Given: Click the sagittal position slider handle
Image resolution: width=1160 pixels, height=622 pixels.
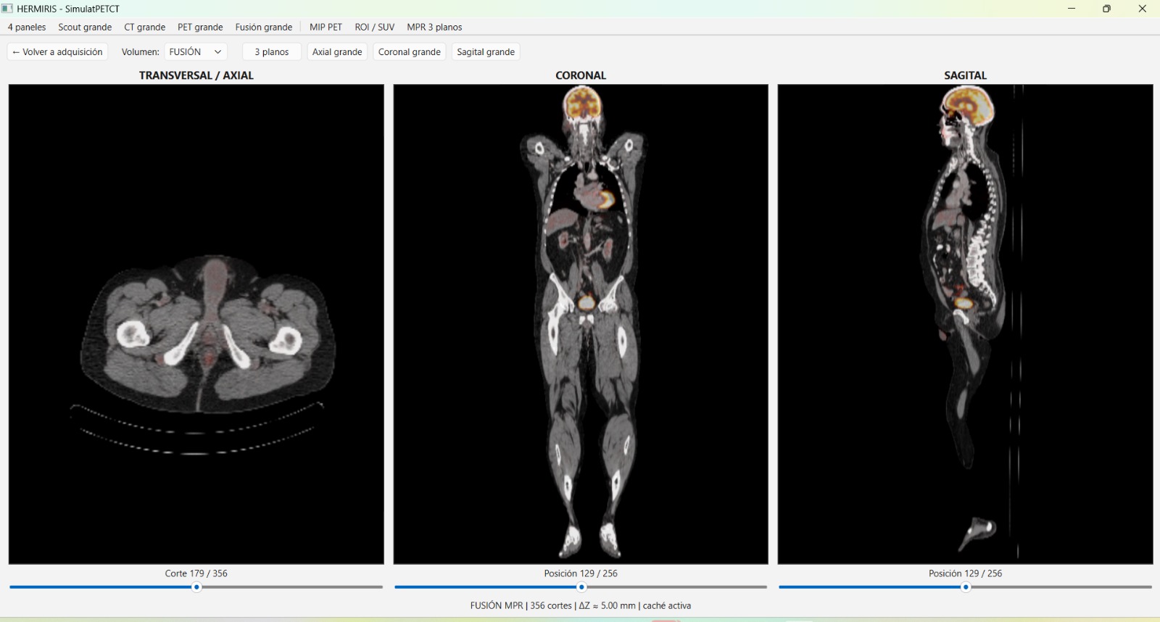Looking at the screenshot, I should [x=966, y=587].
